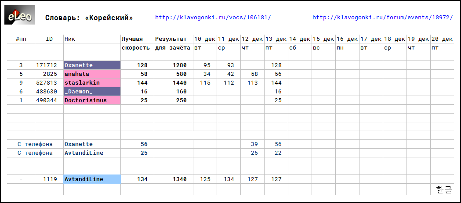Select the _Daemon_ nickname cell
Image resolution: width=461 pixels, height=203 pixels.
pos(92,92)
